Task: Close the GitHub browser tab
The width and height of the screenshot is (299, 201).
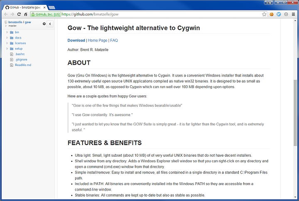Action: (44, 7)
